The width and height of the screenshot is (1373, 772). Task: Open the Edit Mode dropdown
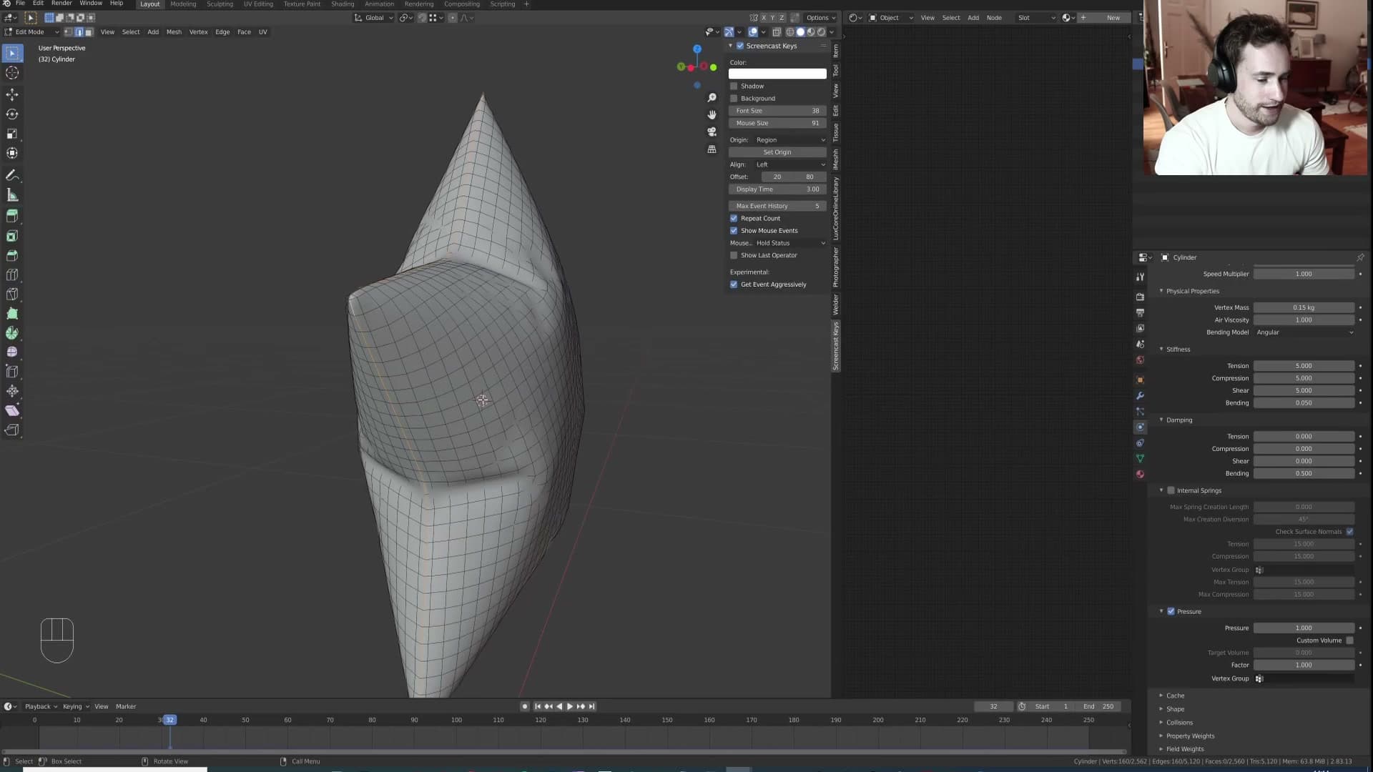(x=31, y=32)
